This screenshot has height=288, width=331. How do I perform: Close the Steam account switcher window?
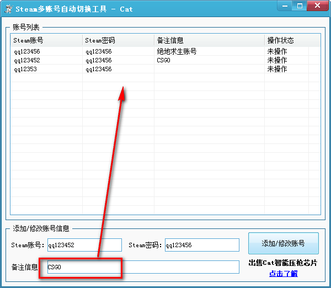click(317, 6)
